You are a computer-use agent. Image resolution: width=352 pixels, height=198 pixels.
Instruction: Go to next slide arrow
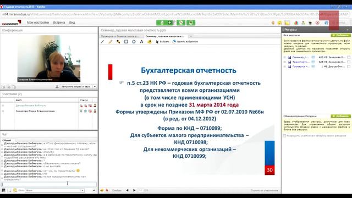(x=134, y=190)
